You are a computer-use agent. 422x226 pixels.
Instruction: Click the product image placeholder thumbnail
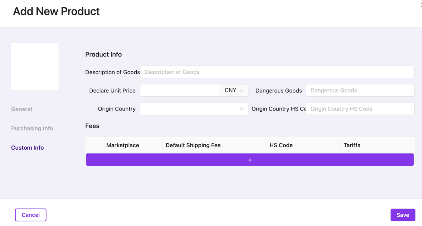point(35,67)
